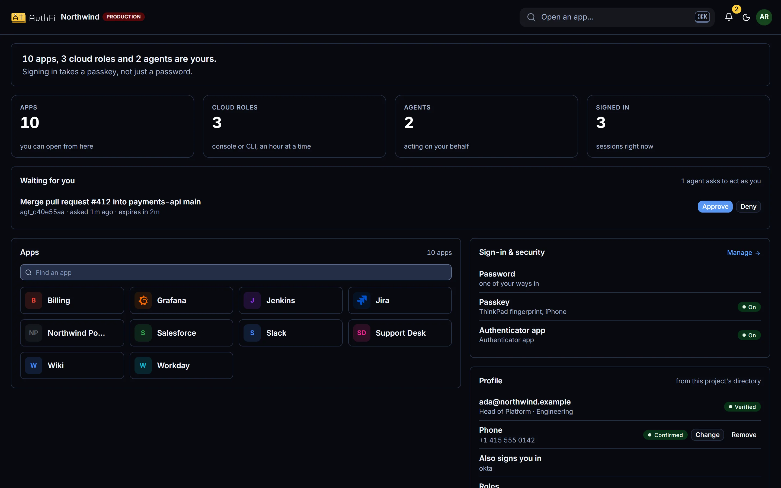Click ada@northwind.example email
Screen dimensions: 781x488
coord(525,402)
